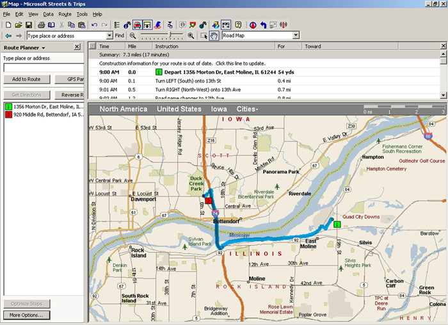Click the zoom out magnifier icon
The height and width of the screenshot is (325, 448).
point(132,36)
